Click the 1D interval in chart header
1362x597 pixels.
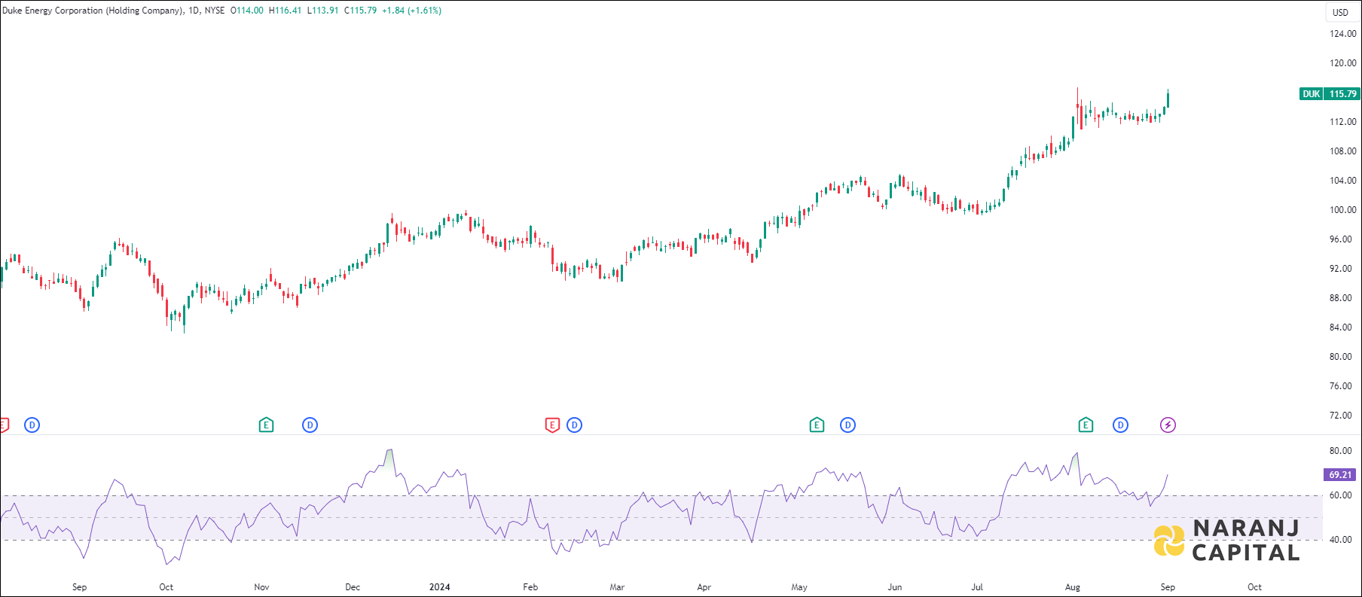click(194, 11)
